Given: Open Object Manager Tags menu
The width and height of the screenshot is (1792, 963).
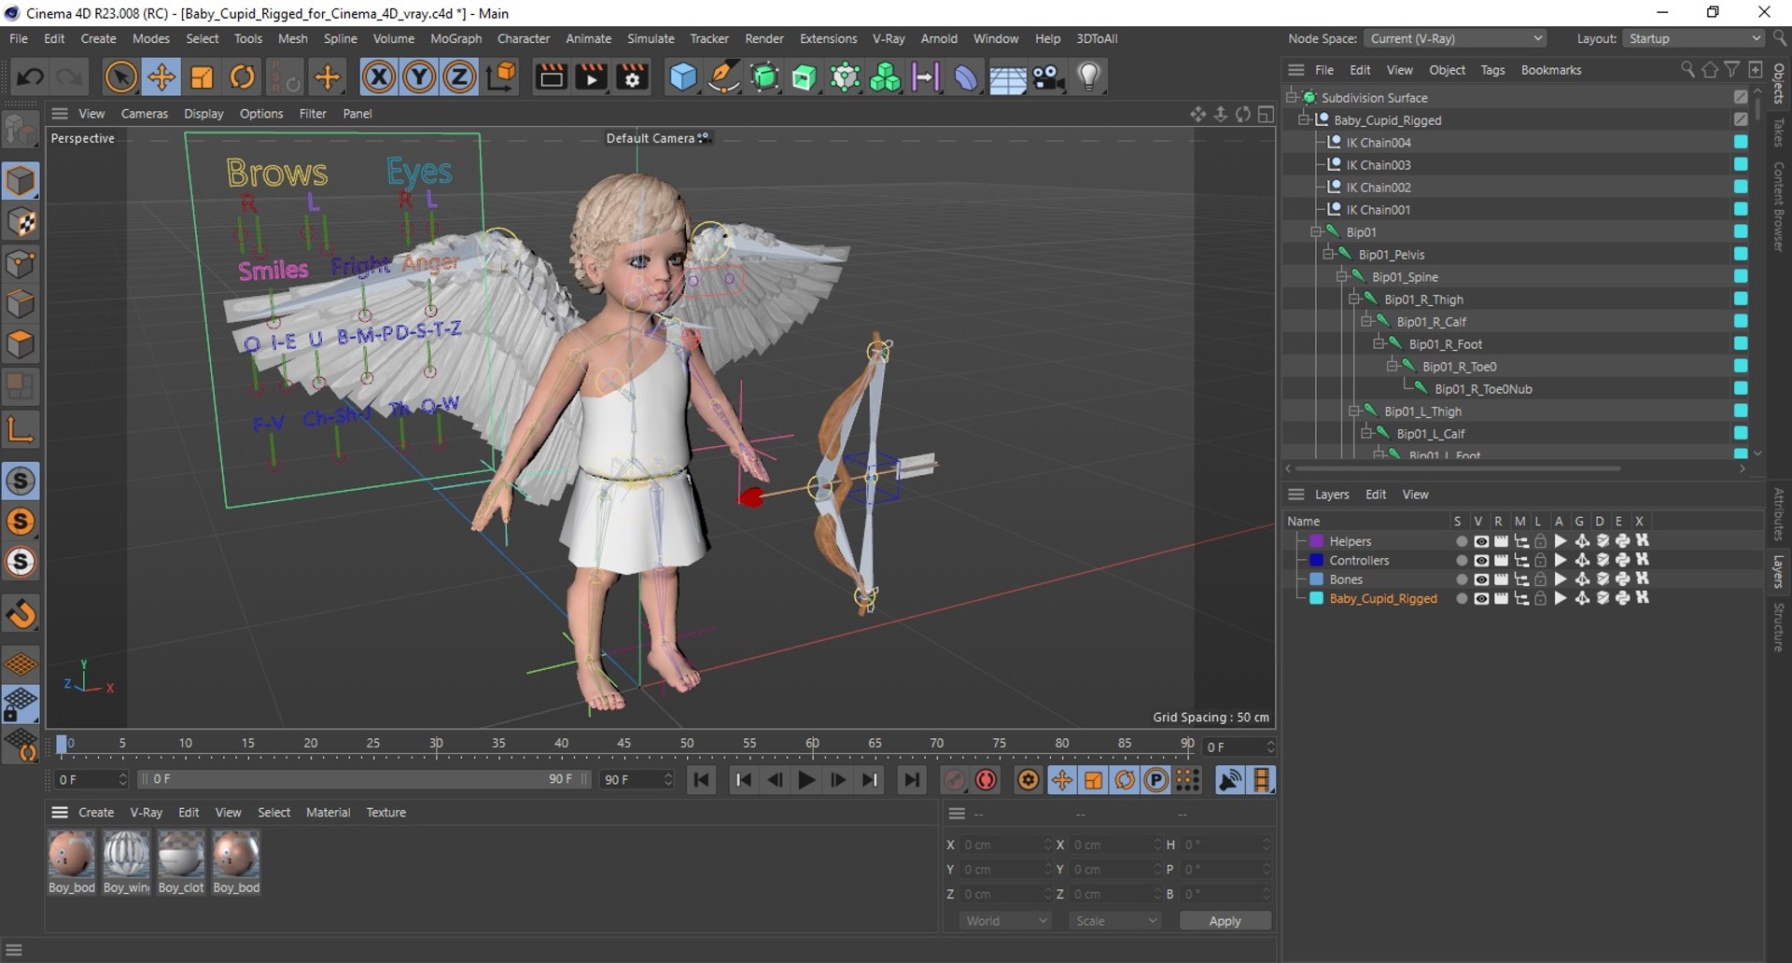Looking at the screenshot, I should click(1492, 70).
